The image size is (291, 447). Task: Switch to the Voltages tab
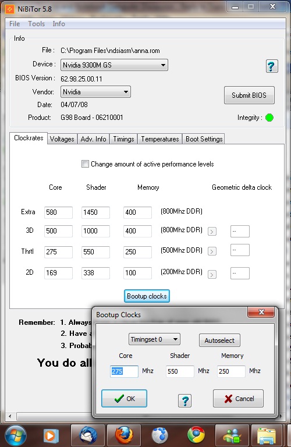tap(62, 139)
